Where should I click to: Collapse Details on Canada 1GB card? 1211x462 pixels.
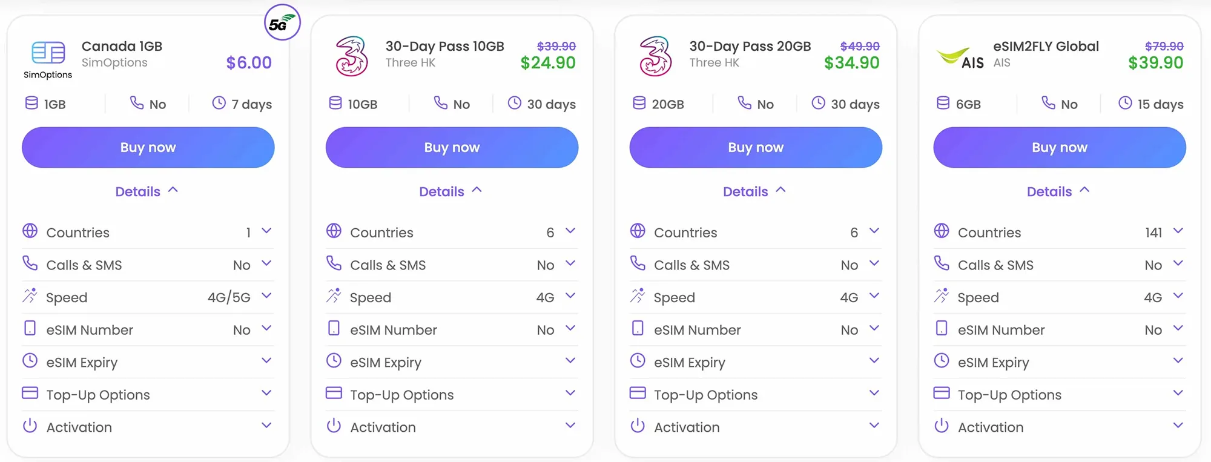(147, 191)
